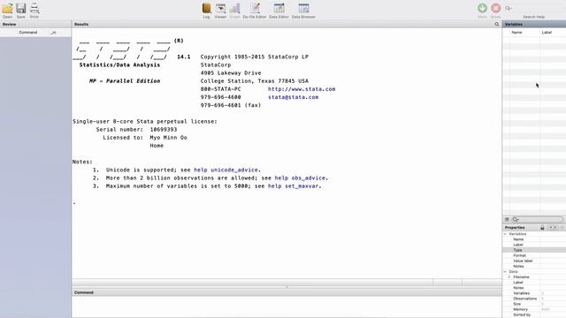The width and height of the screenshot is (566, 318).
Task: Go to previous variable in Properties
Action: [550, 228]
